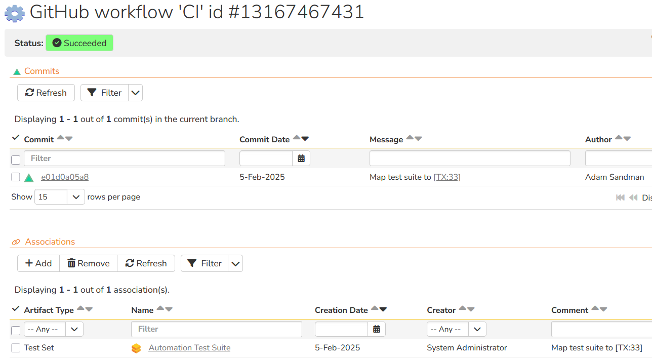Open the Commits Filter dropdown arrow
Screen dimensions: 652x358
(135, 93)
